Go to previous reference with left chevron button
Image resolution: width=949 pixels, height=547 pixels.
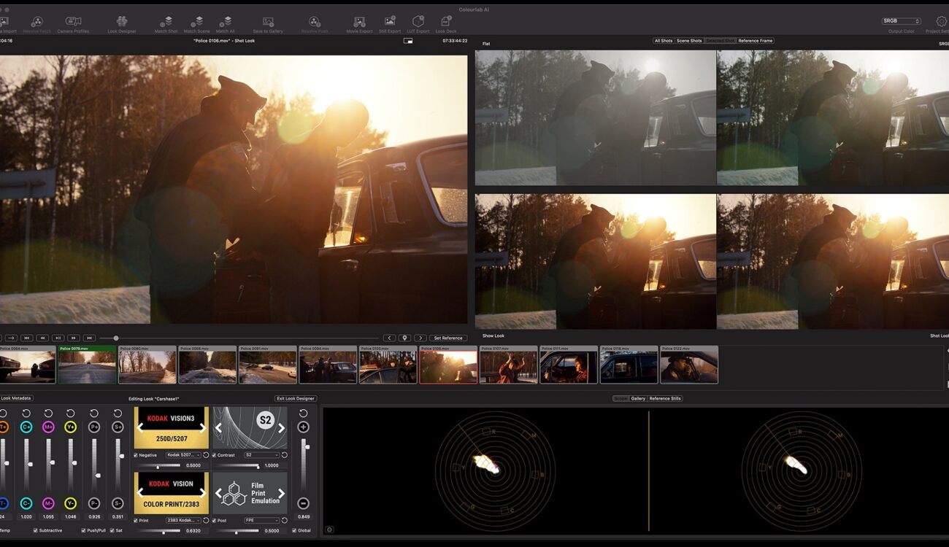pos(390,338)
